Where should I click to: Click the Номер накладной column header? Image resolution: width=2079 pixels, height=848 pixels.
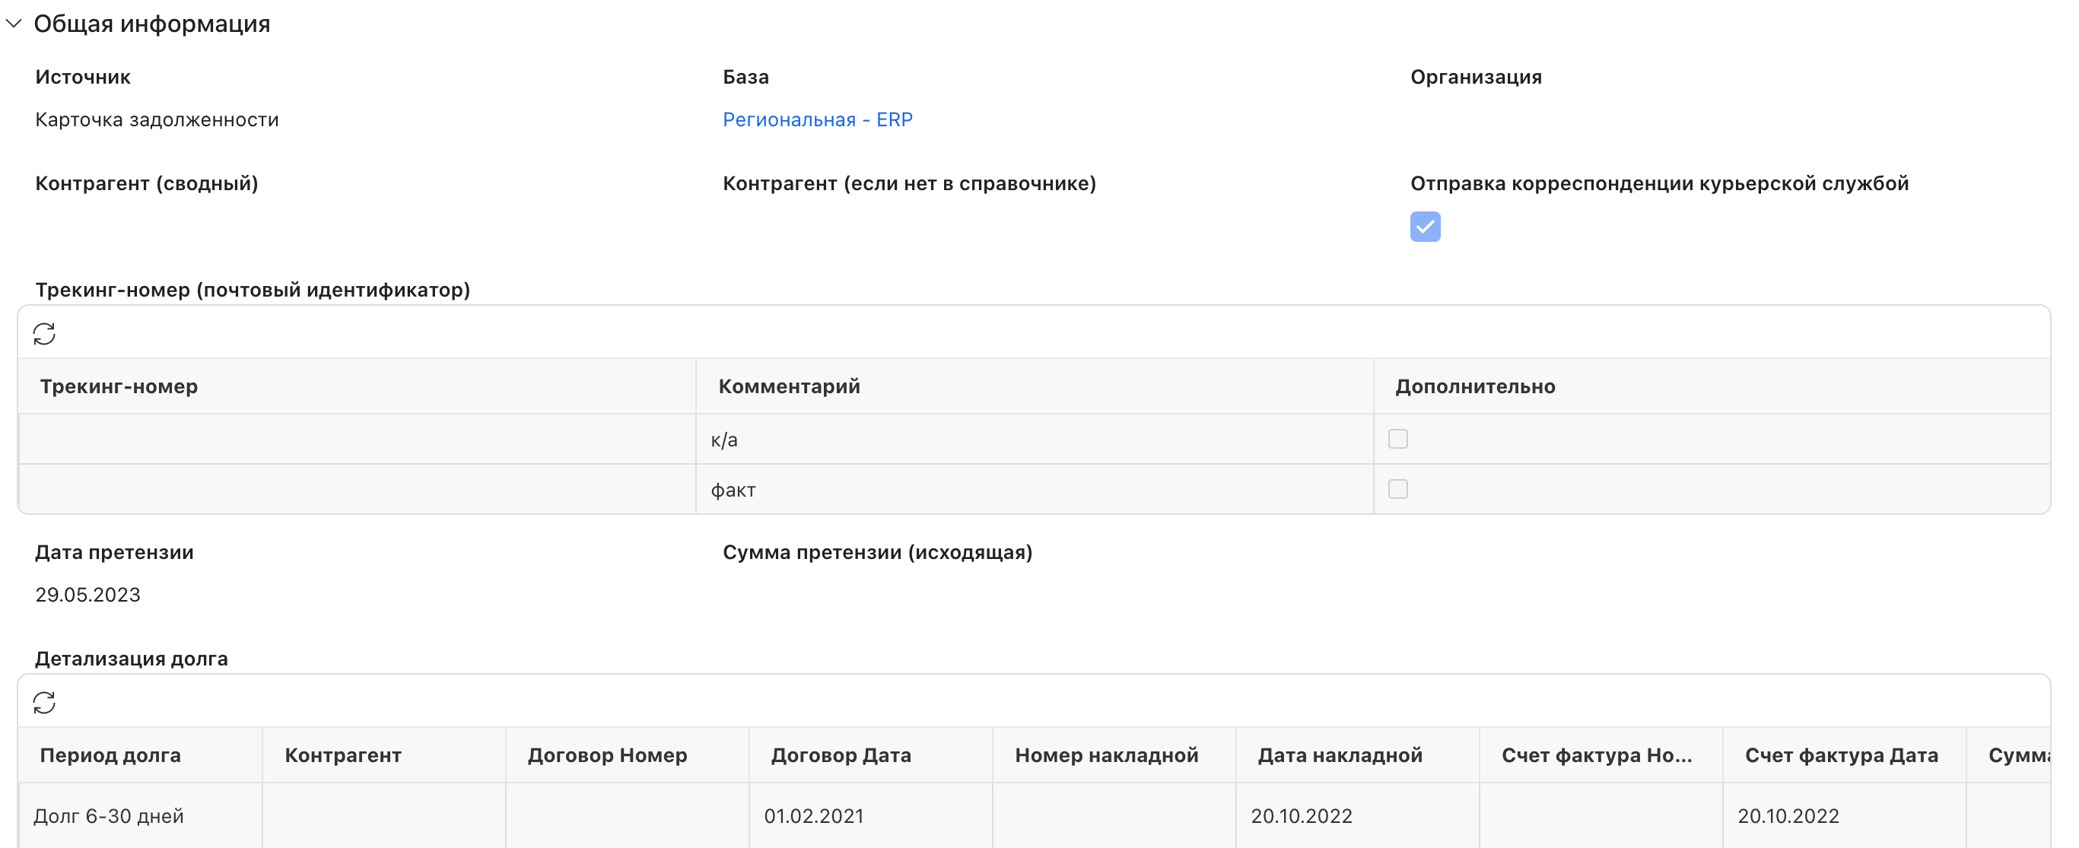pos(1114,754)
